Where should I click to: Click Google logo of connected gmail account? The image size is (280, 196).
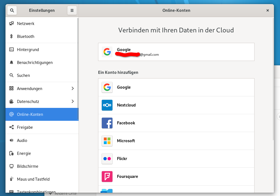[107, 52]
